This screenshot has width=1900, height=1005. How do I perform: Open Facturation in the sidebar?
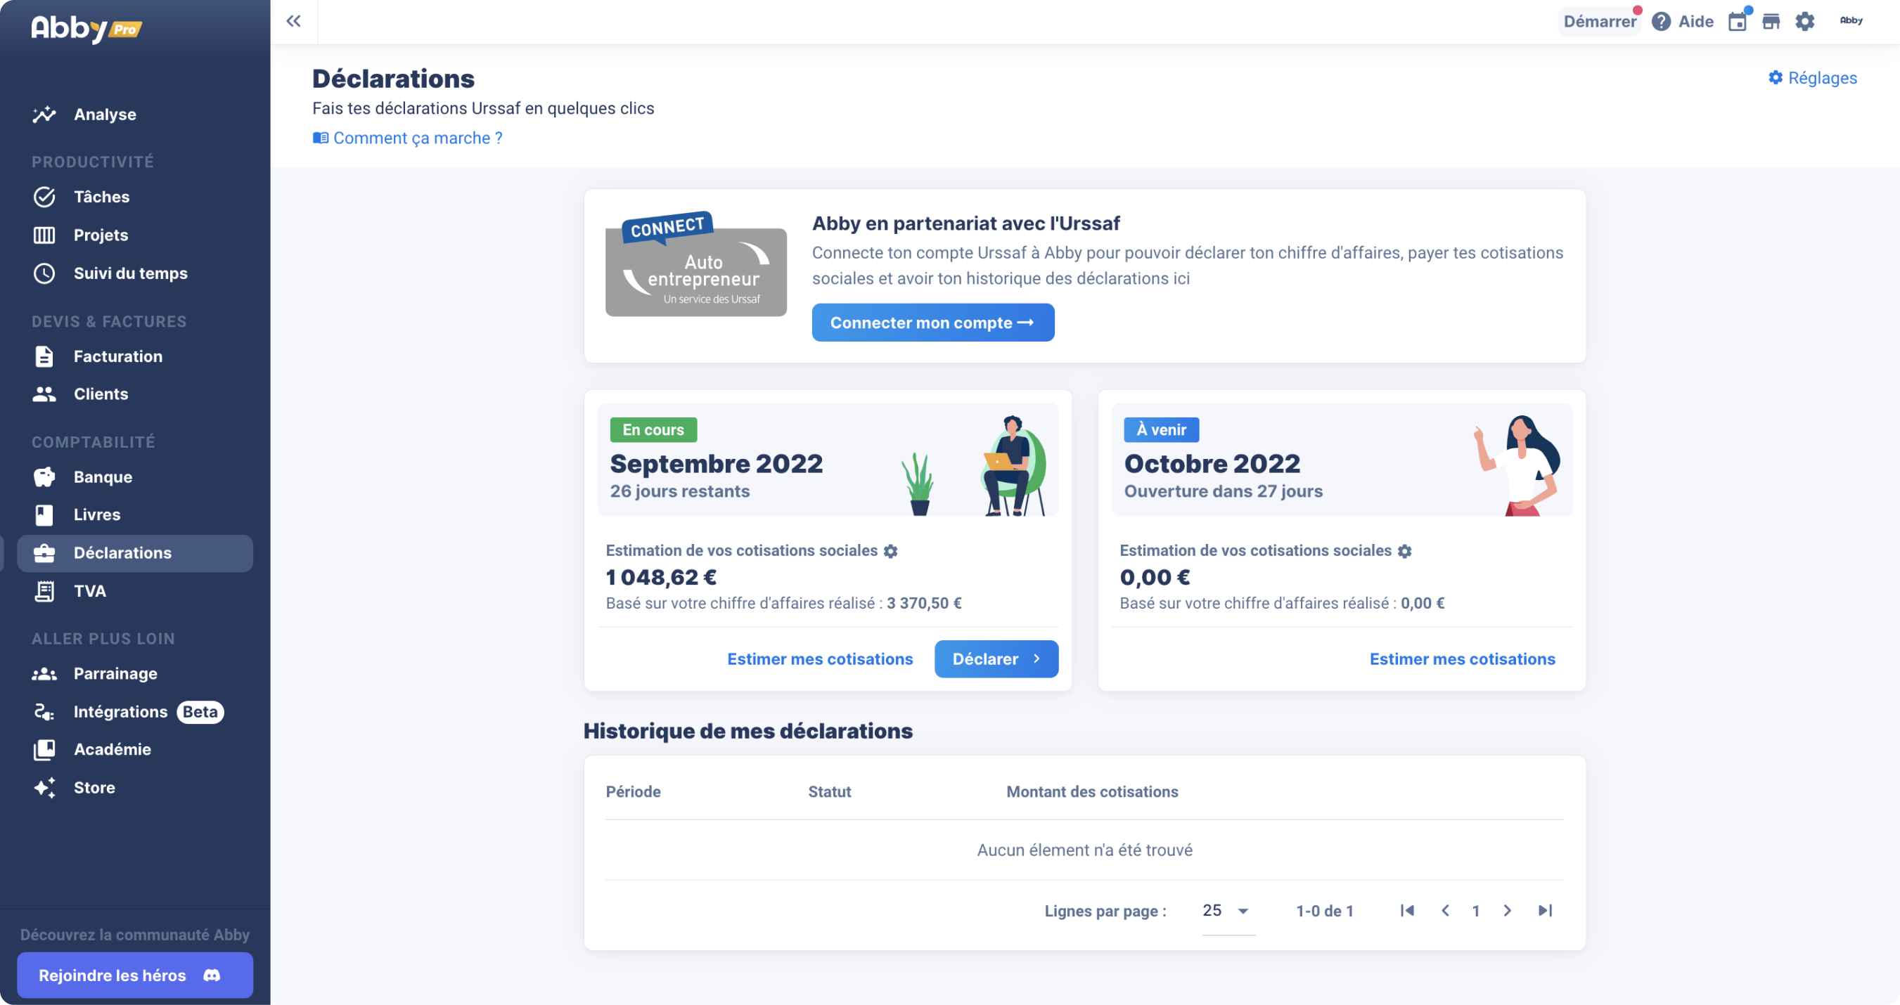pyautogui.click(x=117, y=356)
